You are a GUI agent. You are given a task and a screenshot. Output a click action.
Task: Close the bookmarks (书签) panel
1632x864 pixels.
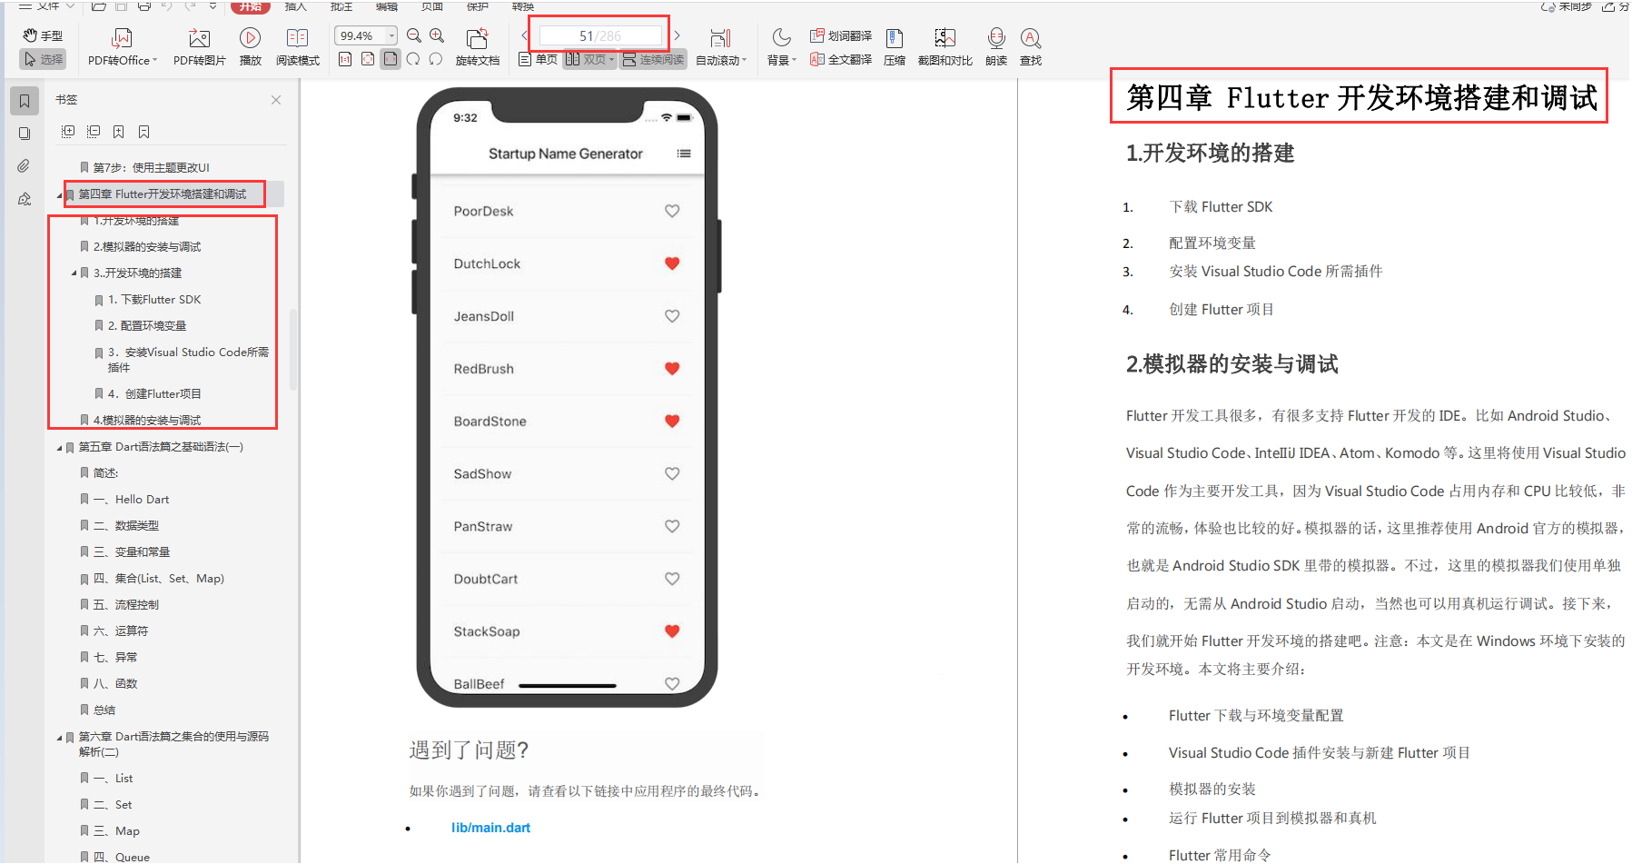pyautogui.click(x=276, y=100)
